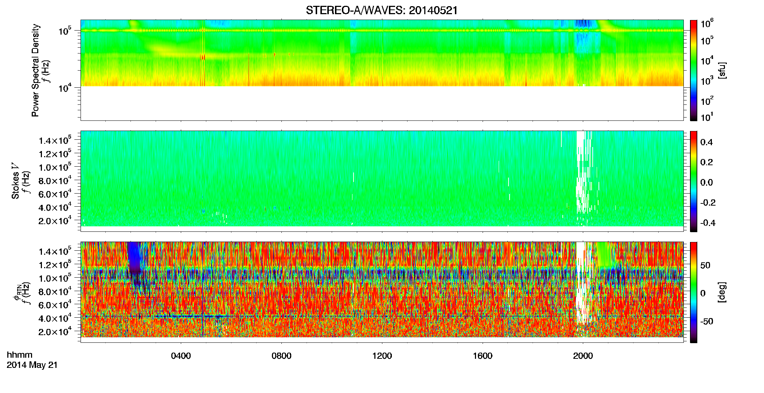Click the 10^4 tick of top panel axis
764x393 pixels.
(65, 88)
